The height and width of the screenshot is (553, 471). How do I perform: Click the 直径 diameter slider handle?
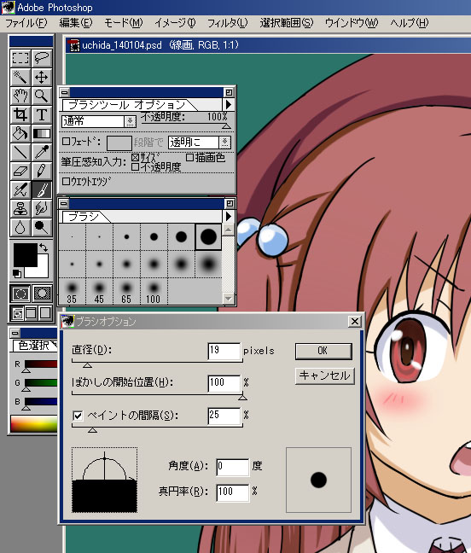click(x=87, y=365)
